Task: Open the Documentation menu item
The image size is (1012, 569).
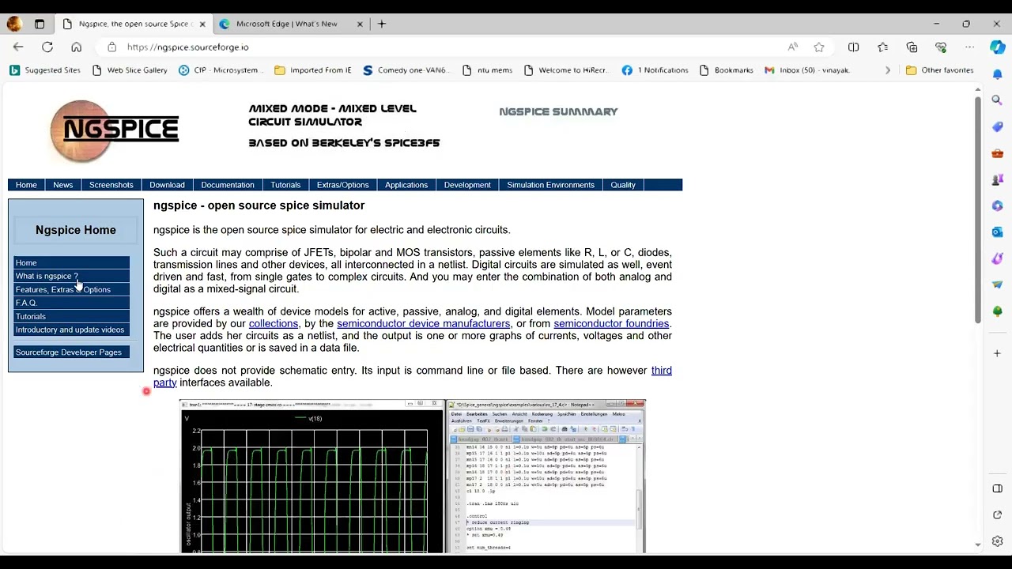Action: (x=227, y=185)
